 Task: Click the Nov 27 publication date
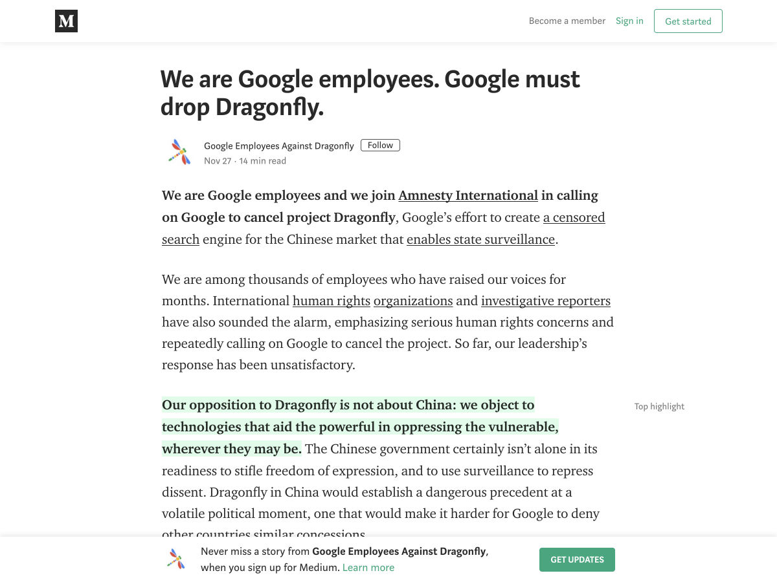click(218, 161)
